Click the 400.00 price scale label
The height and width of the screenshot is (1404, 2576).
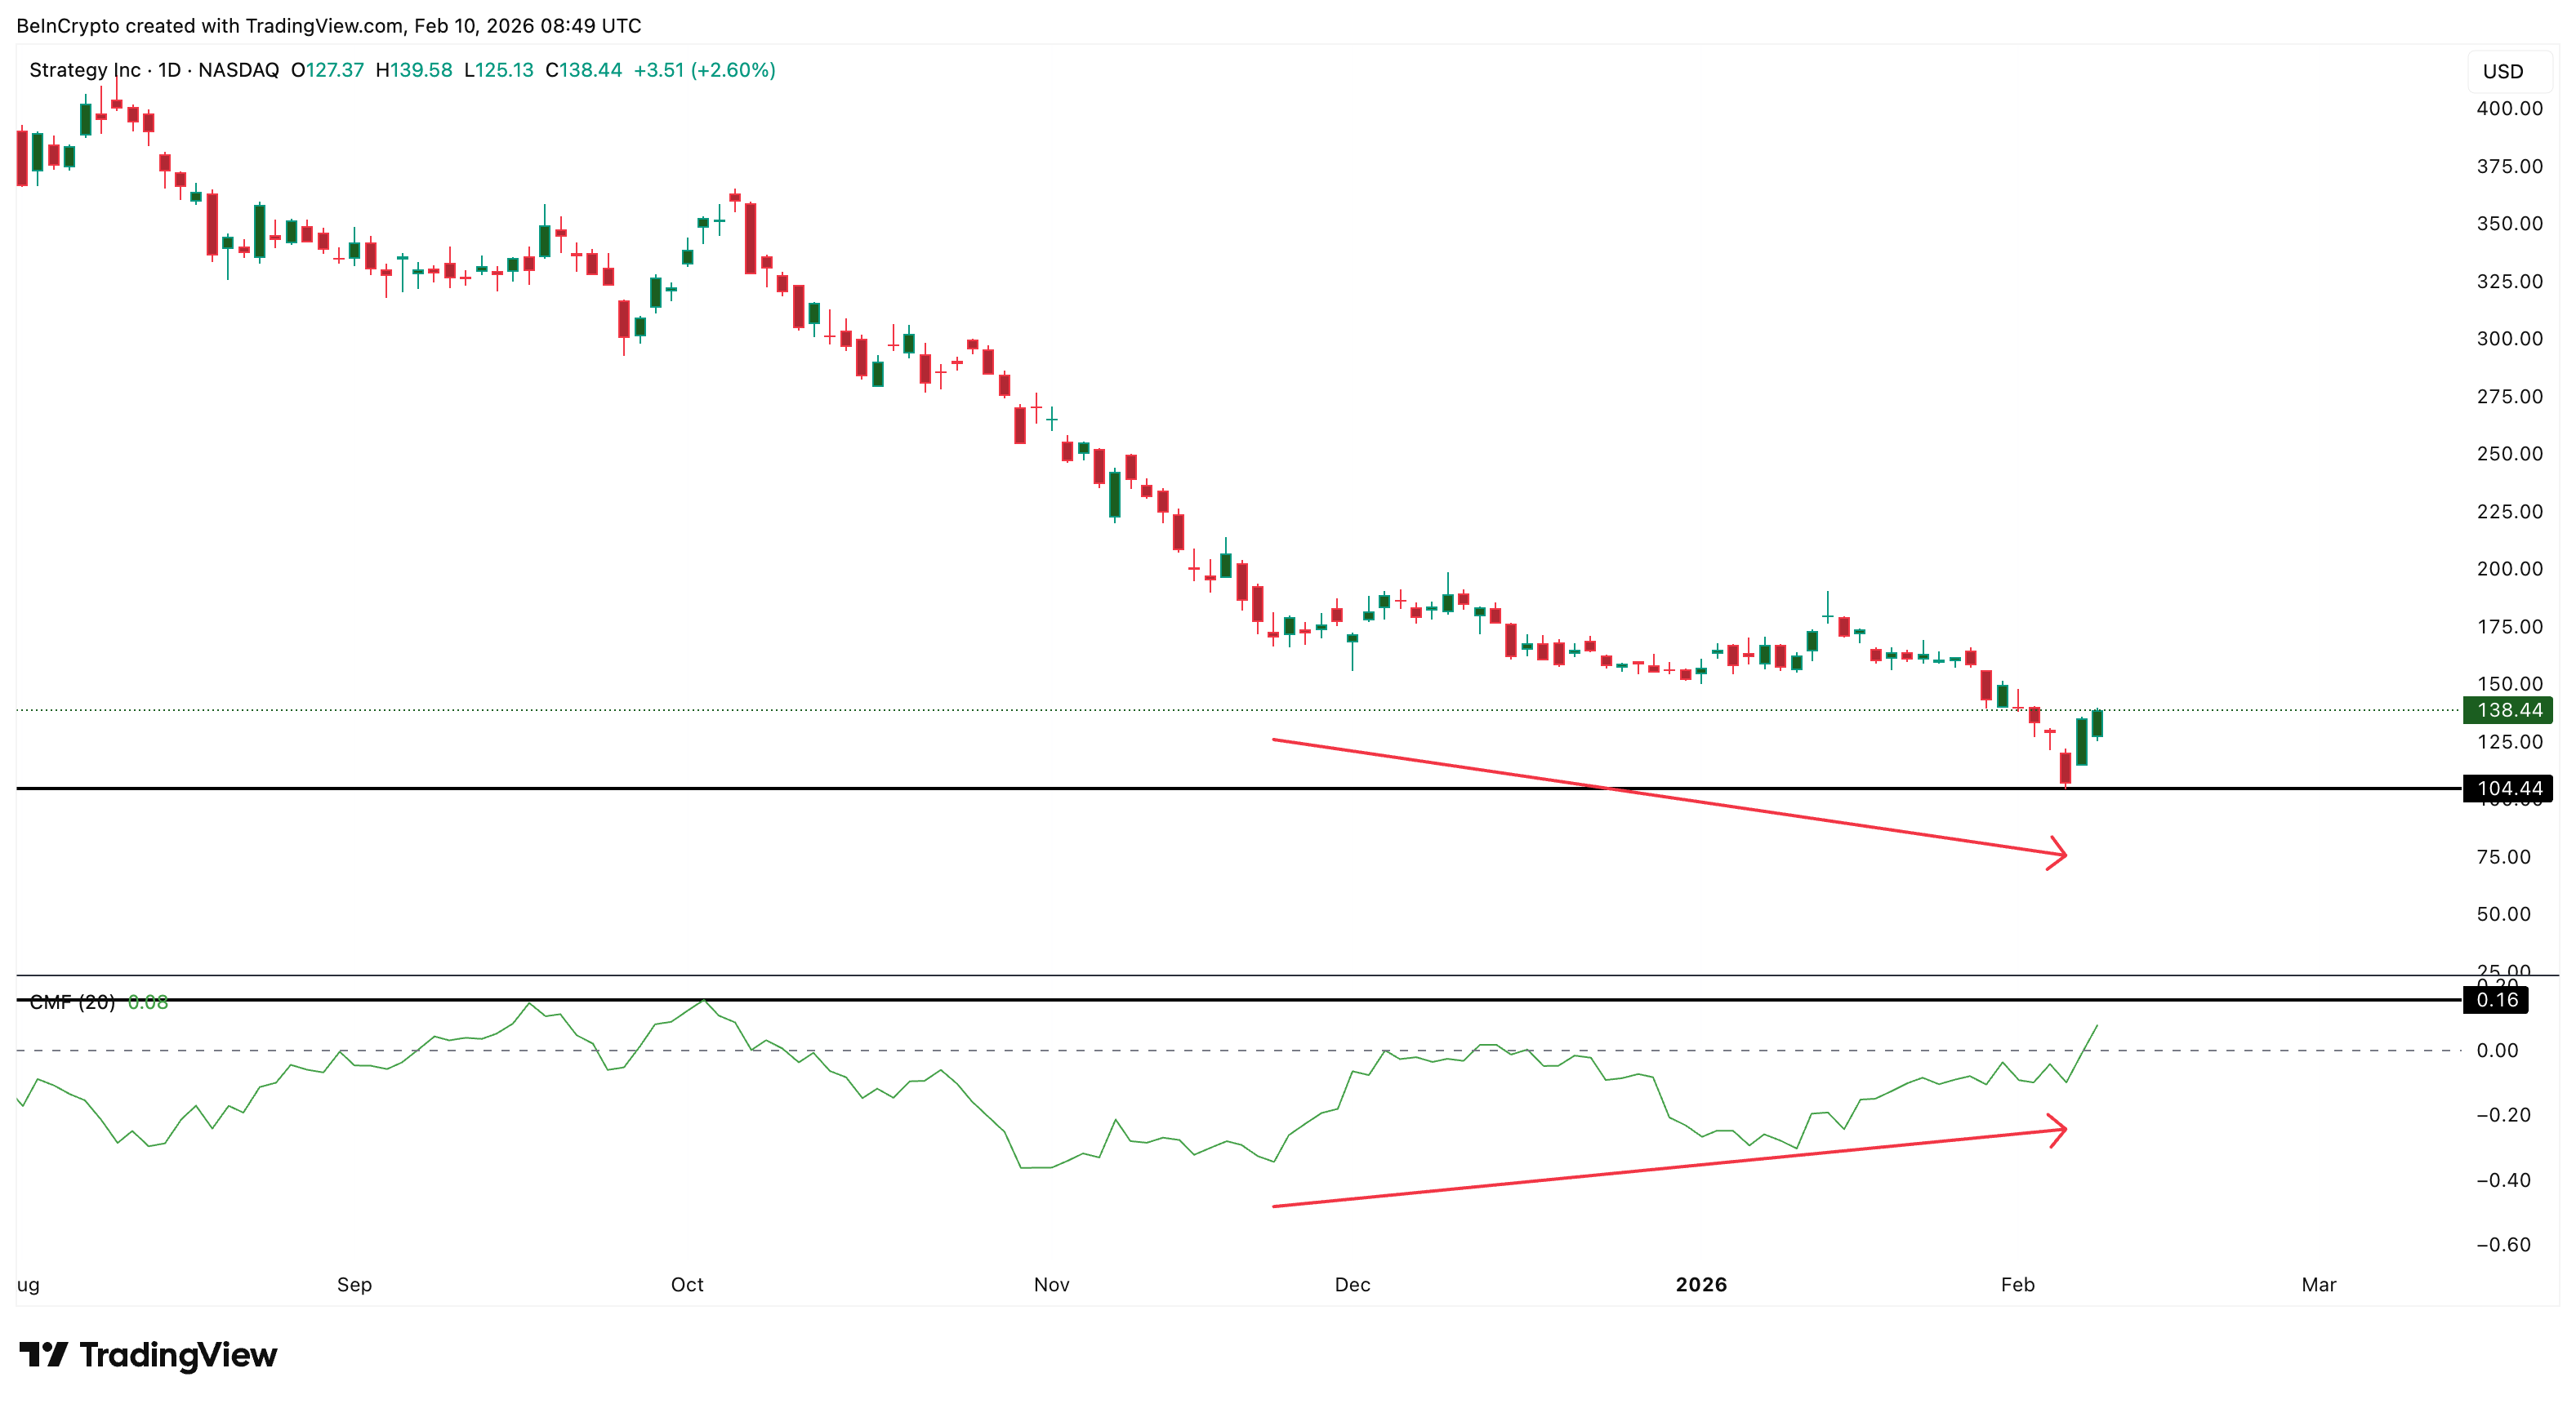tap(2508, 108)
